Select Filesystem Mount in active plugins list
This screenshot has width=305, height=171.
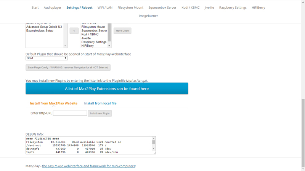pyautogui.click(x=93, y=27)
